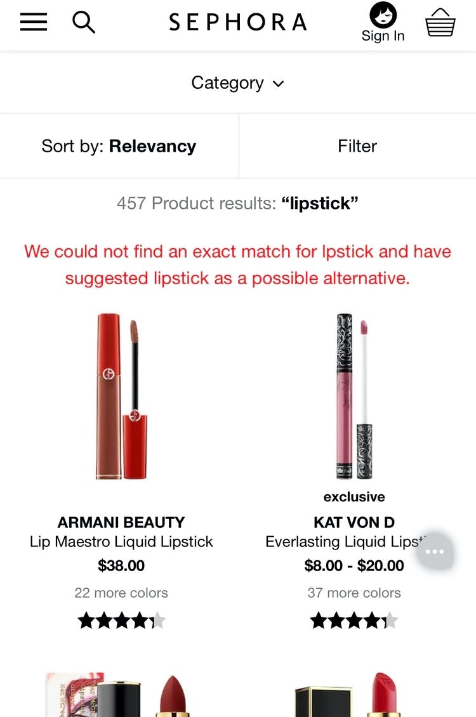
Task: View Kat Von D lipstick image
Action: tap(354, 396)
